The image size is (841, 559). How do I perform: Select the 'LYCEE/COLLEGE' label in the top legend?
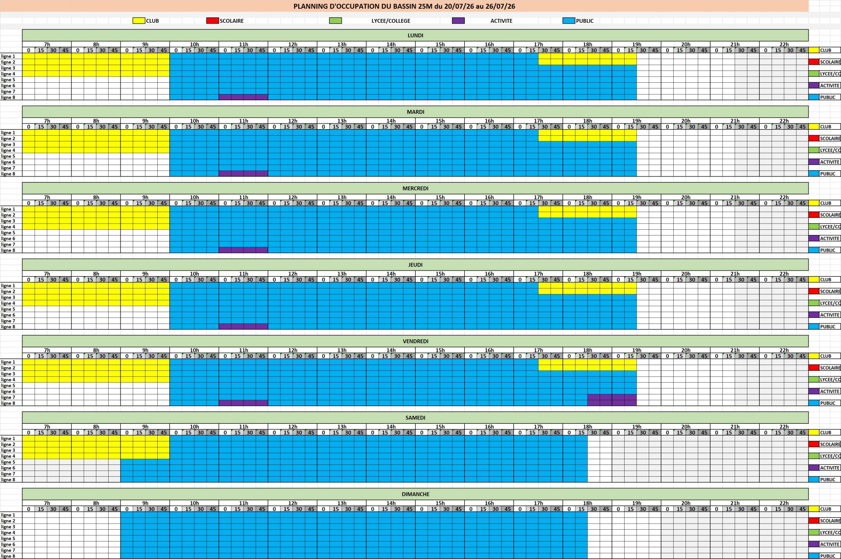391,21
